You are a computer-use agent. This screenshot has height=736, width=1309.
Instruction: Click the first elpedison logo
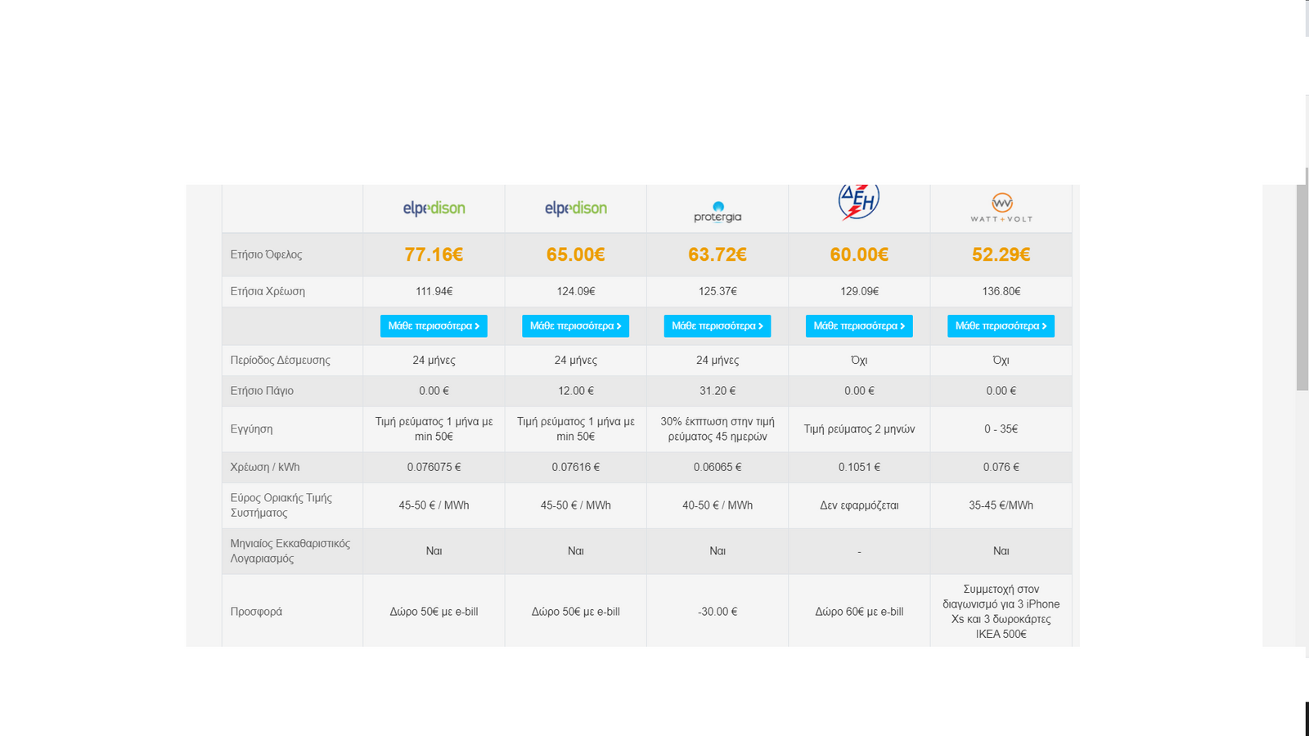pos(434,209)
